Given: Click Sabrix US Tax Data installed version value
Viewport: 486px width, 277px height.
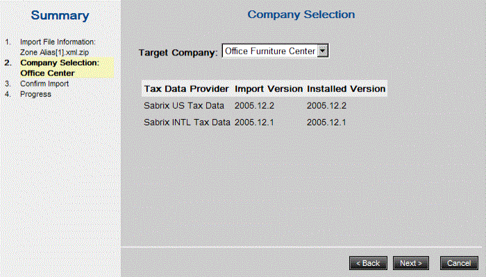Looking at the screenshot, I should click(326, 105).
